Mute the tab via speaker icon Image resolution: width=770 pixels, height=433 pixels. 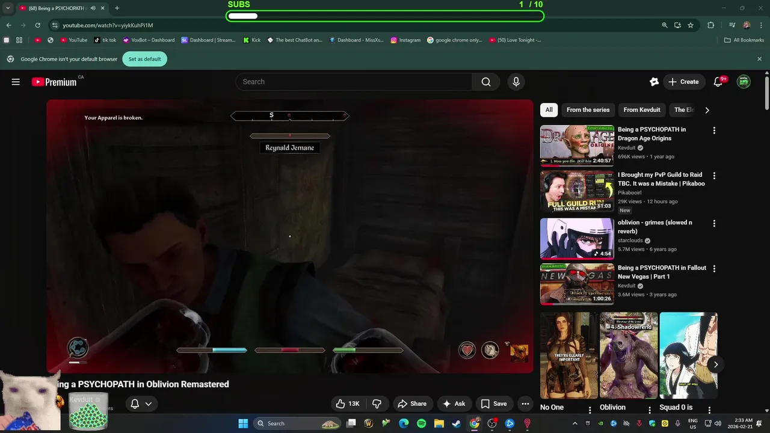coord(93,8)
